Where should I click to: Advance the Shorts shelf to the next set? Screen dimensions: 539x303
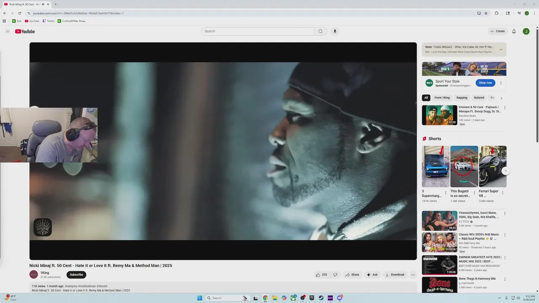506,171
